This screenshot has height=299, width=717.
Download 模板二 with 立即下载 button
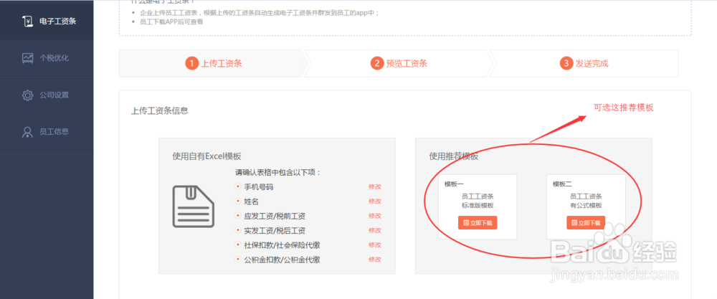click(x=586, y=223)
